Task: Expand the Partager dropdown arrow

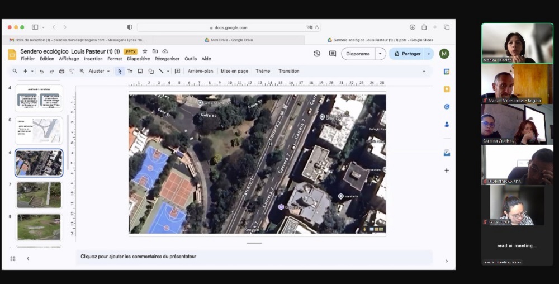Action: click(x=429, y=54)
